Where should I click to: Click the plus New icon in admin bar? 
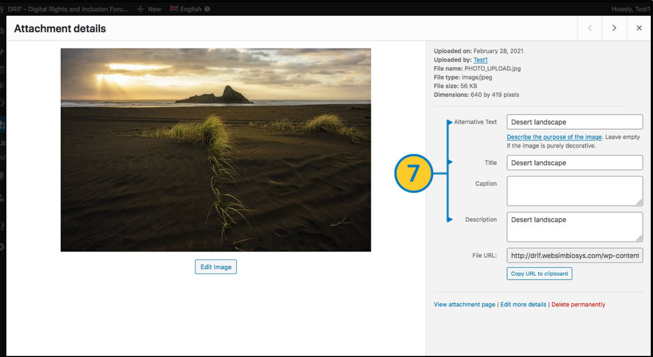pos(141,9)
